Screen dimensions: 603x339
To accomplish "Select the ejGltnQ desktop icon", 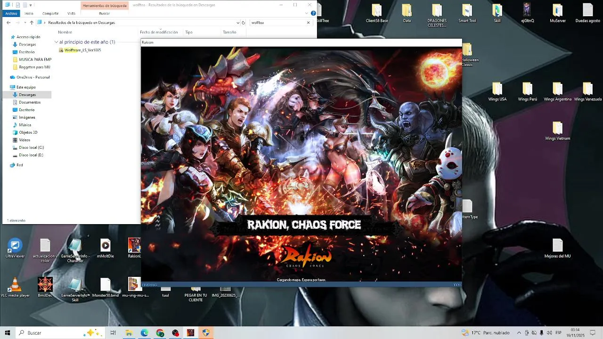I will click(528, 13).
